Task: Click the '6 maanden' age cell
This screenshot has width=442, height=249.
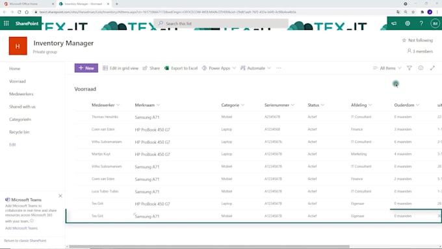Action: coord(402,142)
